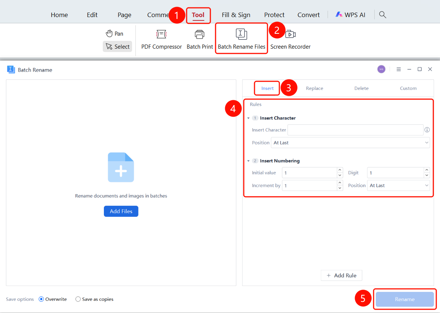Activate the Pan hand tool
Screen dimensions: 440x313
115,34
